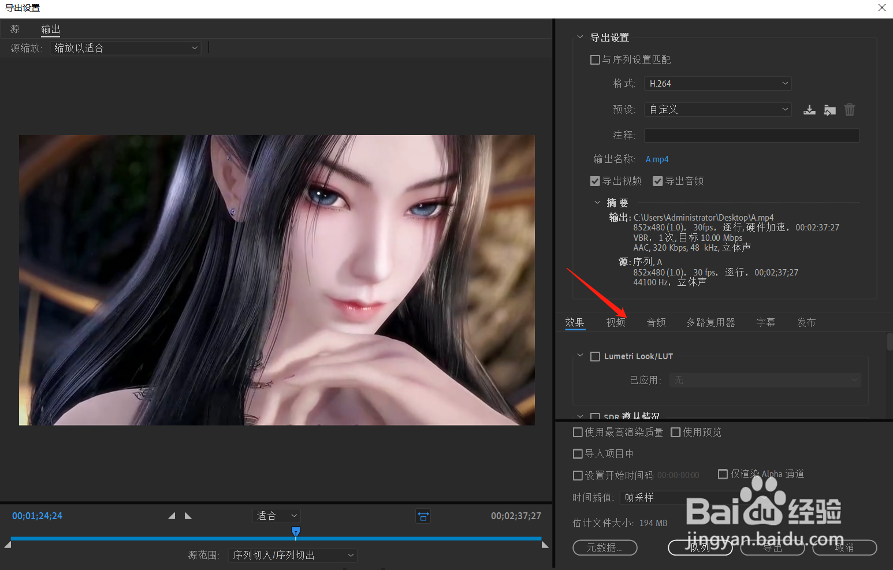Click the blue playhead on timeline
893x570 pixels.
point(296,531)
